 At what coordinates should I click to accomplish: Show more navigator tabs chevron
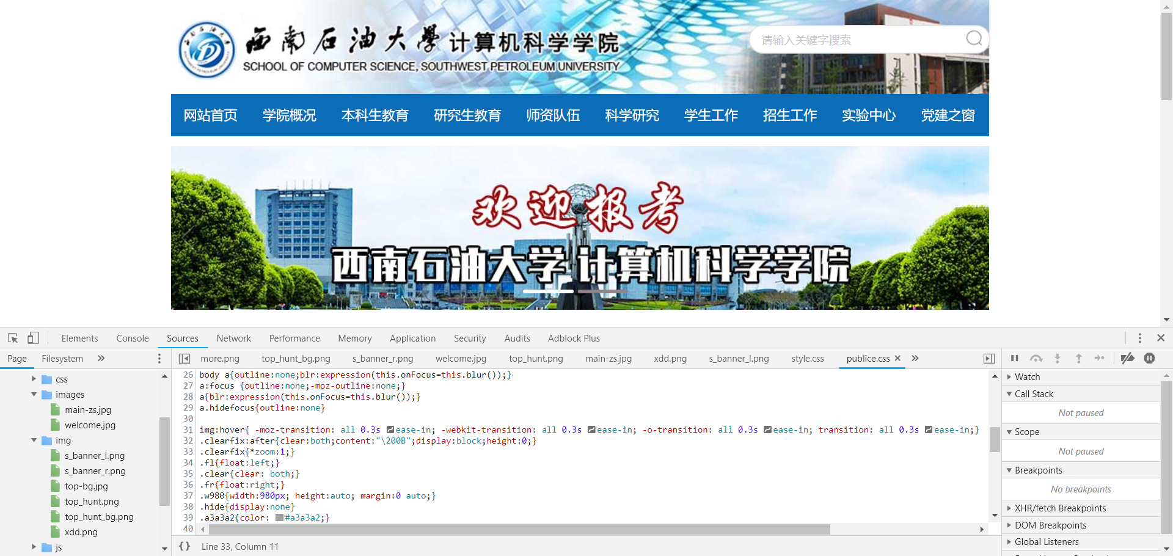tap(101, 358)
